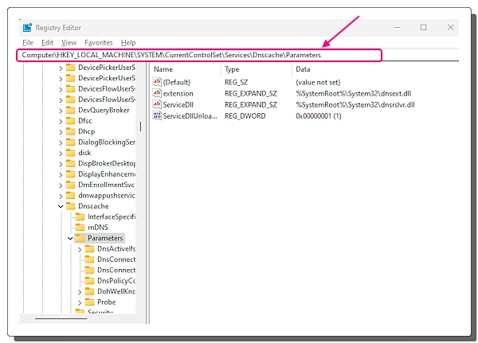Expand the Probe subkey
Image resolution: width=478 pixels, height=343 pixels.
coord(80,302)
